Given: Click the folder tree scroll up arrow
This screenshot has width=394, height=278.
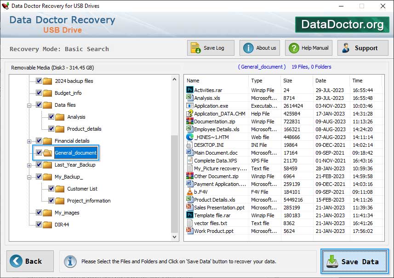Looking at the screenshot, I should coord(175,79).
